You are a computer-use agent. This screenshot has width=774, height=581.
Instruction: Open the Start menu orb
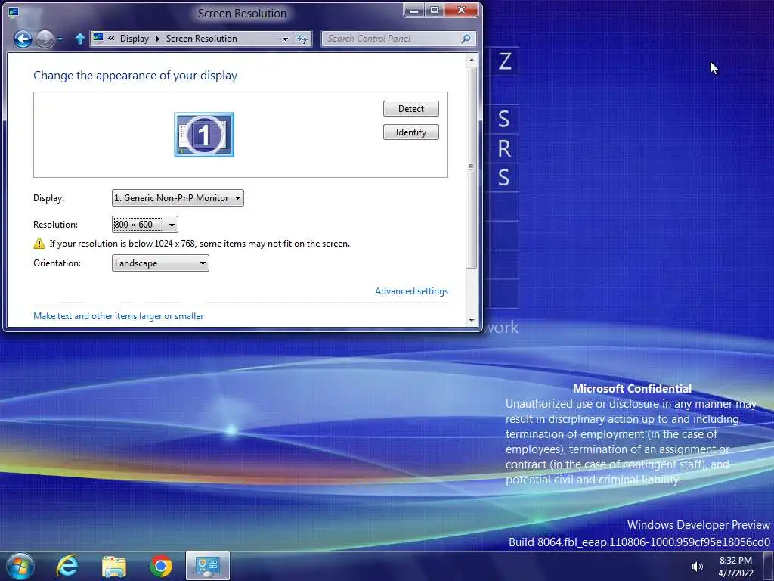tap(20, 566)
